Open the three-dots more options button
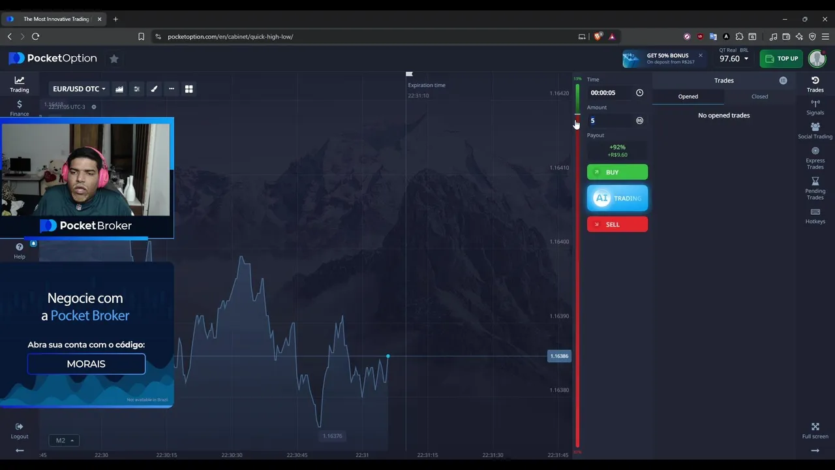The width and height of the screenshot is (835, 470). [172, 89]
